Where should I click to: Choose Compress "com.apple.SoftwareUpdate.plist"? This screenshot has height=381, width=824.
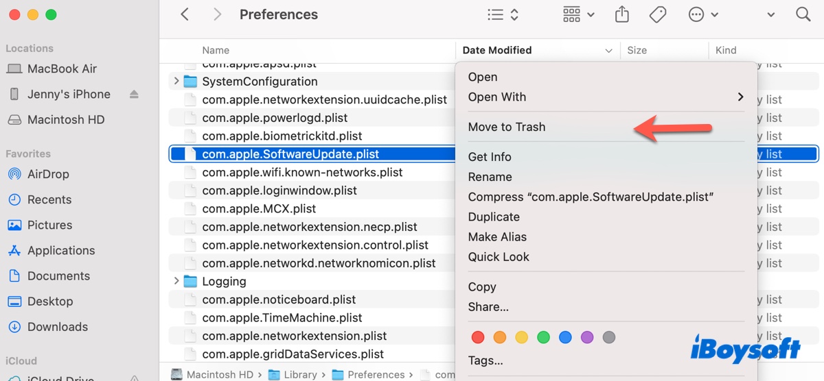point(591,197)
